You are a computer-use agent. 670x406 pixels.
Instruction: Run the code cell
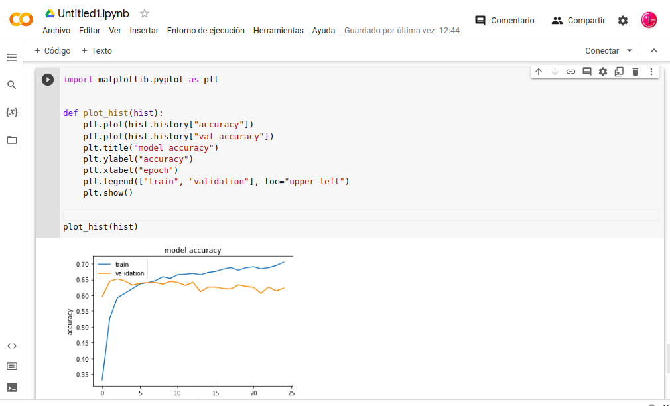pos(48,80)
